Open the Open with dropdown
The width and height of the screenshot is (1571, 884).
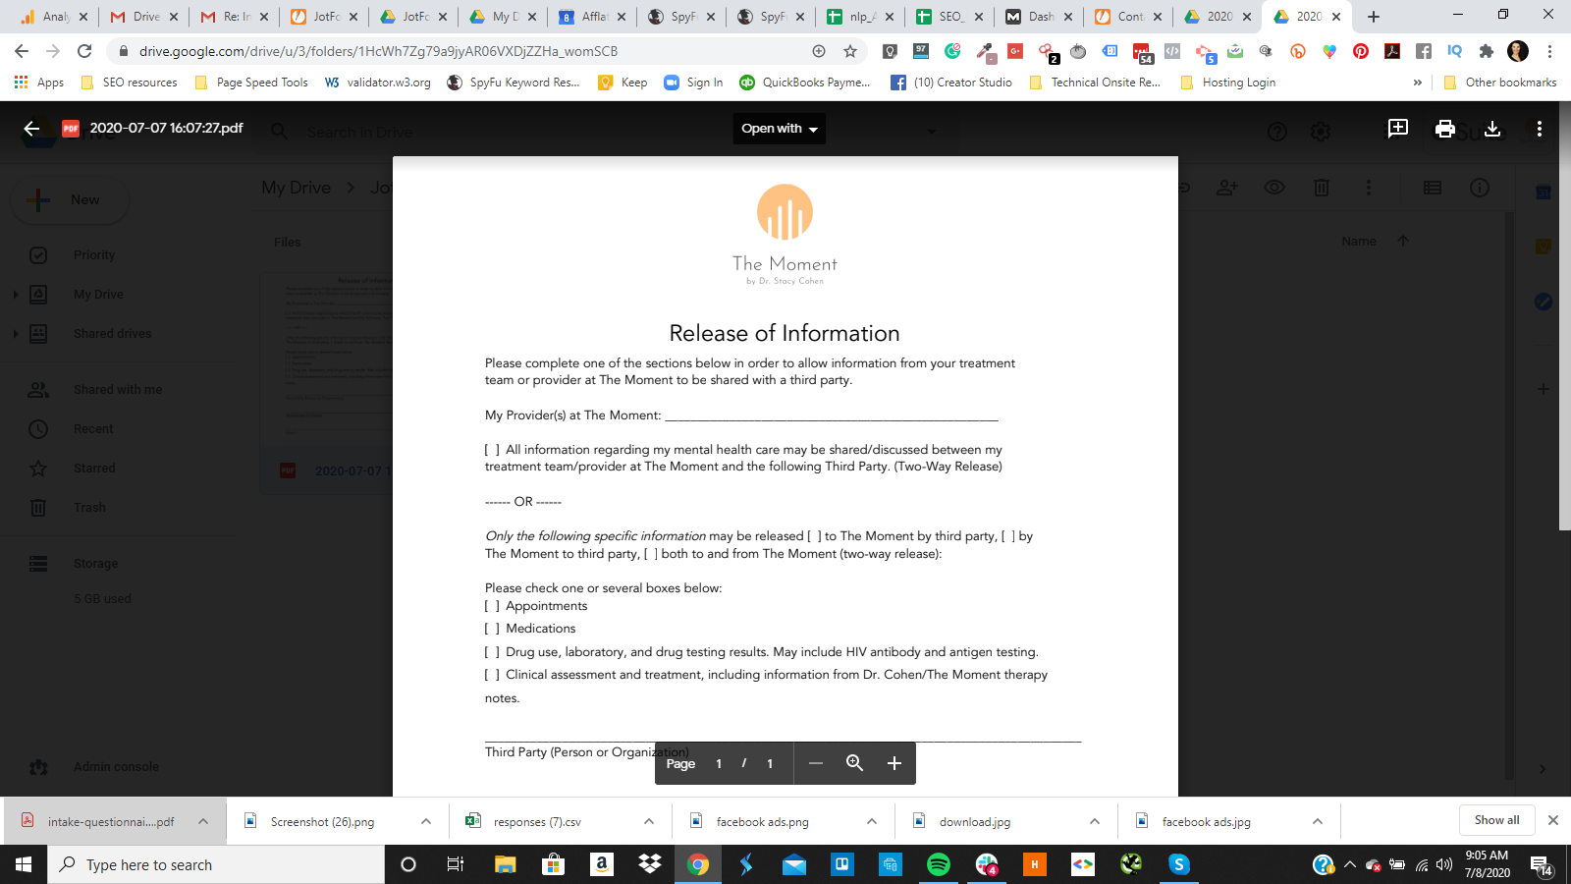point(779,129)
